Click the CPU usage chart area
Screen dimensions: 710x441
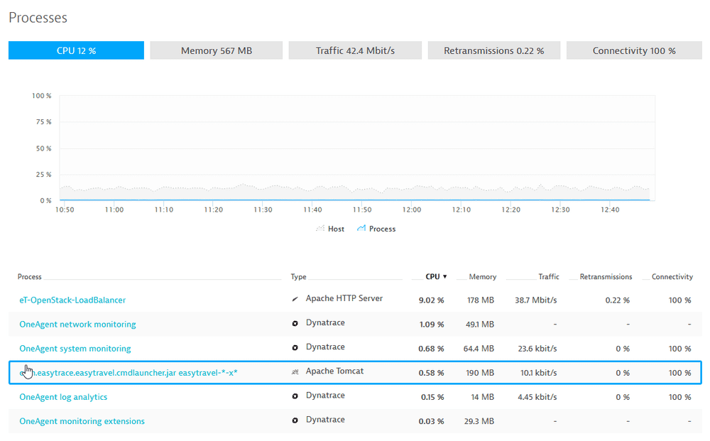coord(355,149)
